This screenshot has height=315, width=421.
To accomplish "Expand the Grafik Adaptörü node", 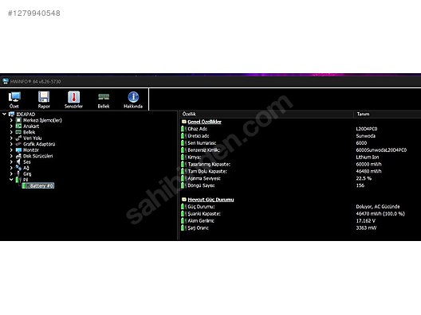I will (11, 144).
